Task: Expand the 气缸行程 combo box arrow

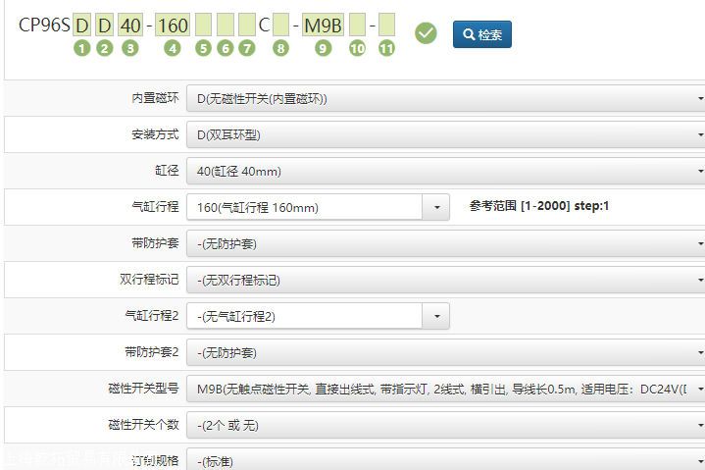Action: (x=436, y=207)
